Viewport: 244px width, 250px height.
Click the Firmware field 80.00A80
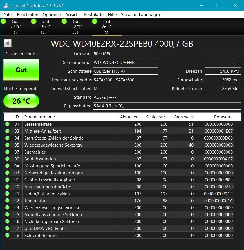coord(126,54)
